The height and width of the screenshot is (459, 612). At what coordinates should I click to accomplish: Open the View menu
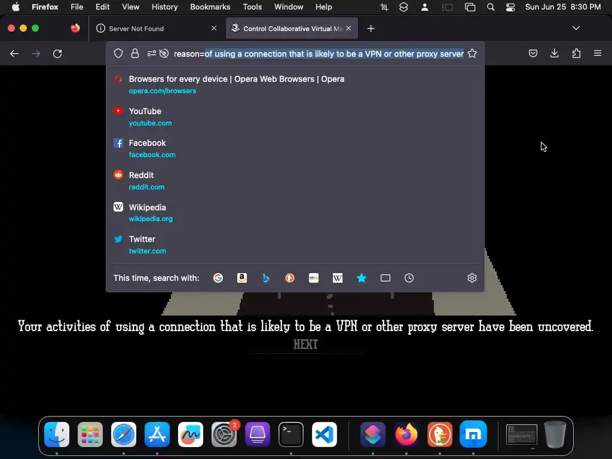point(130,7)
